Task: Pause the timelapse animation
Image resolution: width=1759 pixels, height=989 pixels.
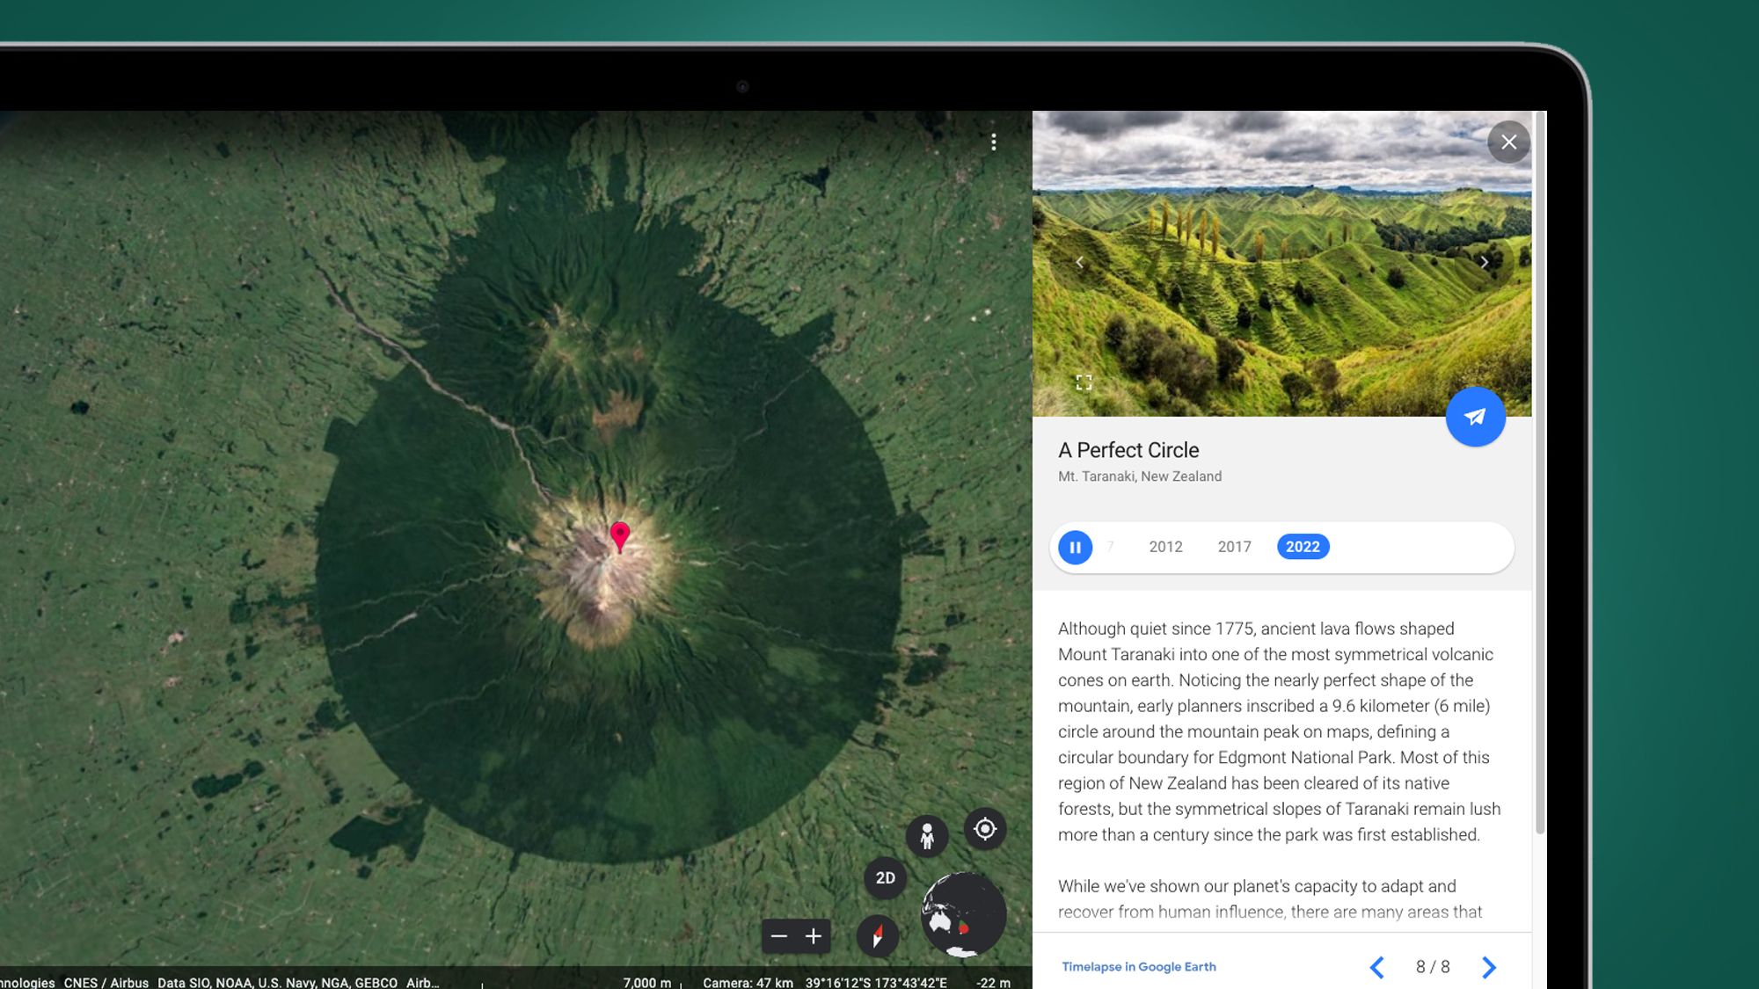Action: pyautogui.click(x=1076, y=547)
